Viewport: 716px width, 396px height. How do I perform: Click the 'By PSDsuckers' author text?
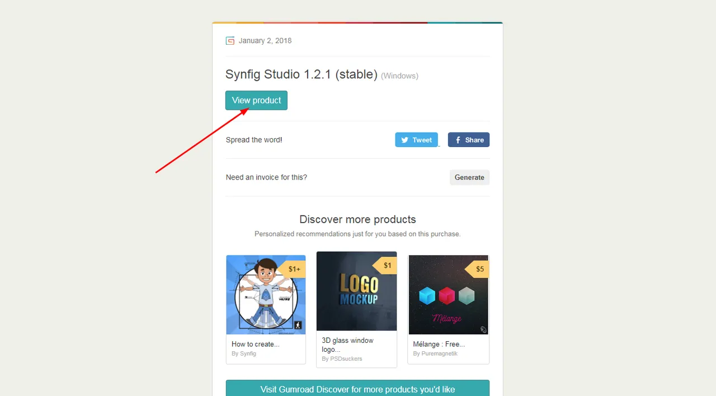pyautogui.click(x=342, y=359)
